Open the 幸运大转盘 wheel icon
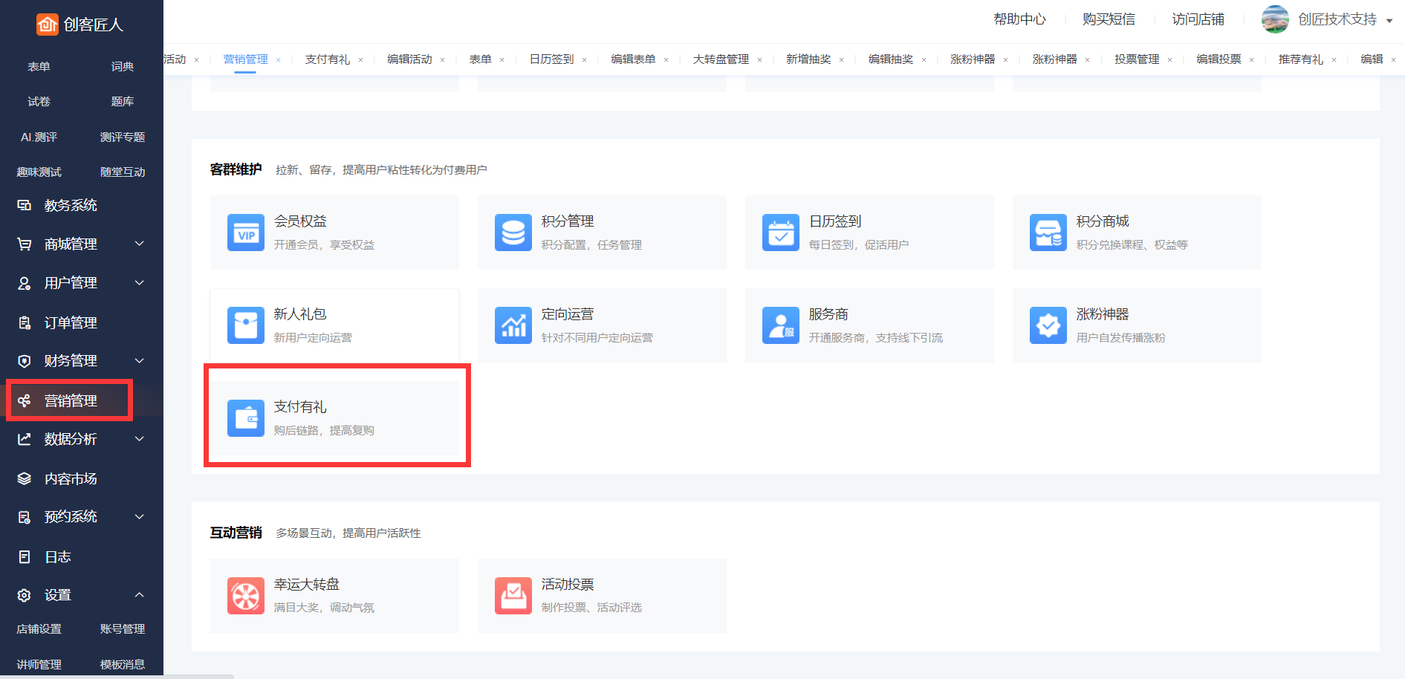This screenshot has height=679, width=1405. 246,596
